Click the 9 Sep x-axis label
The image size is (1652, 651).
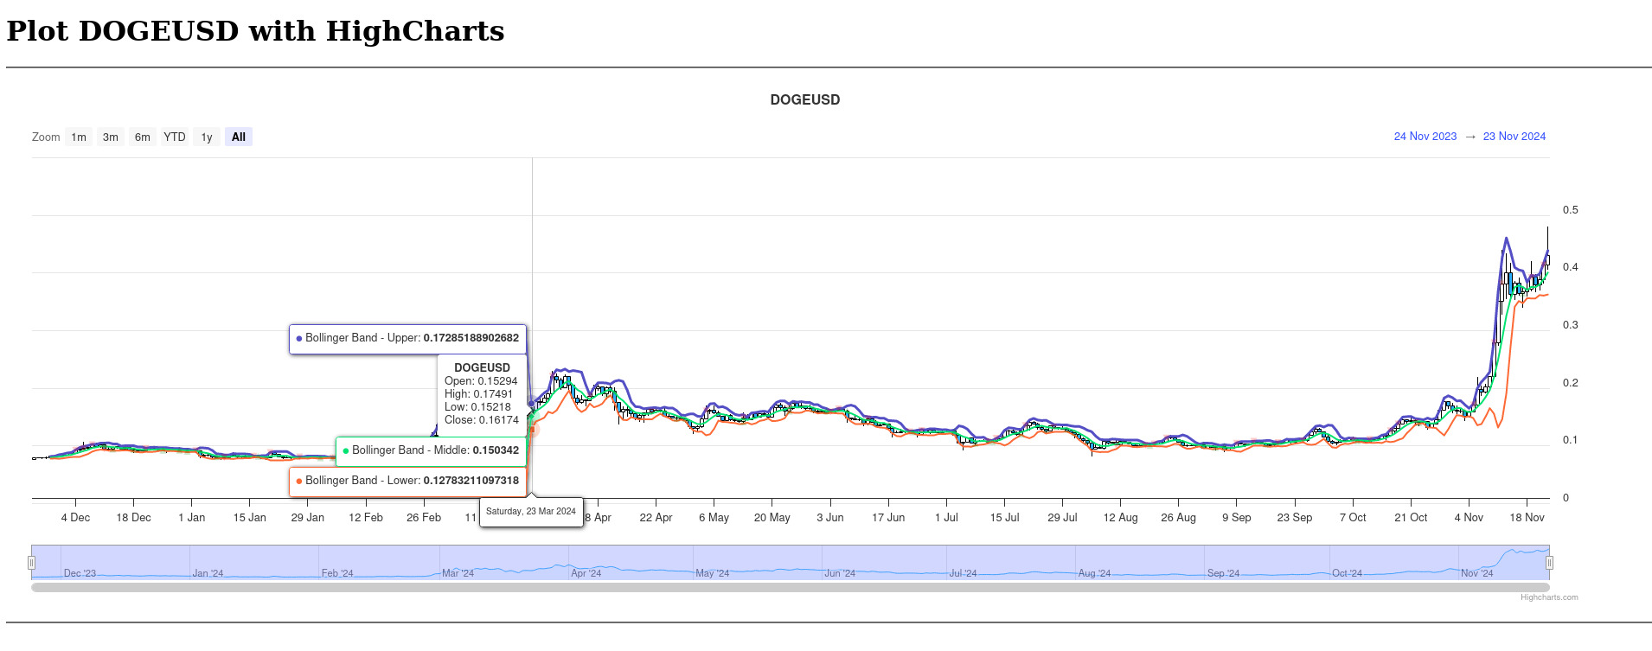(1236, 518)
